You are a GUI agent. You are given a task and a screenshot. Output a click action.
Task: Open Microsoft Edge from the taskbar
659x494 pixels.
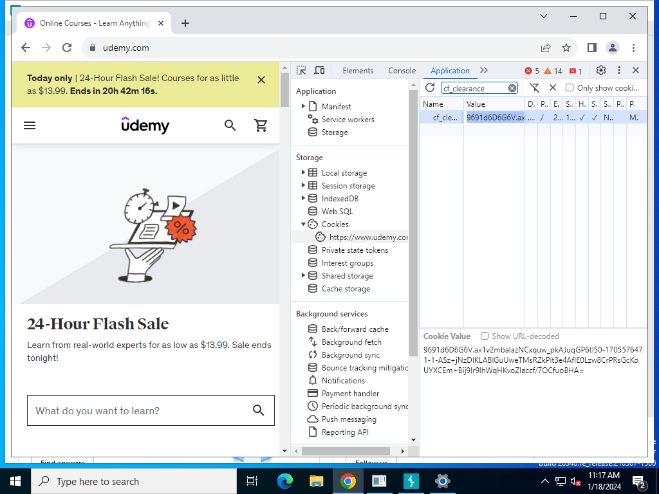click(x=285, y=481)
